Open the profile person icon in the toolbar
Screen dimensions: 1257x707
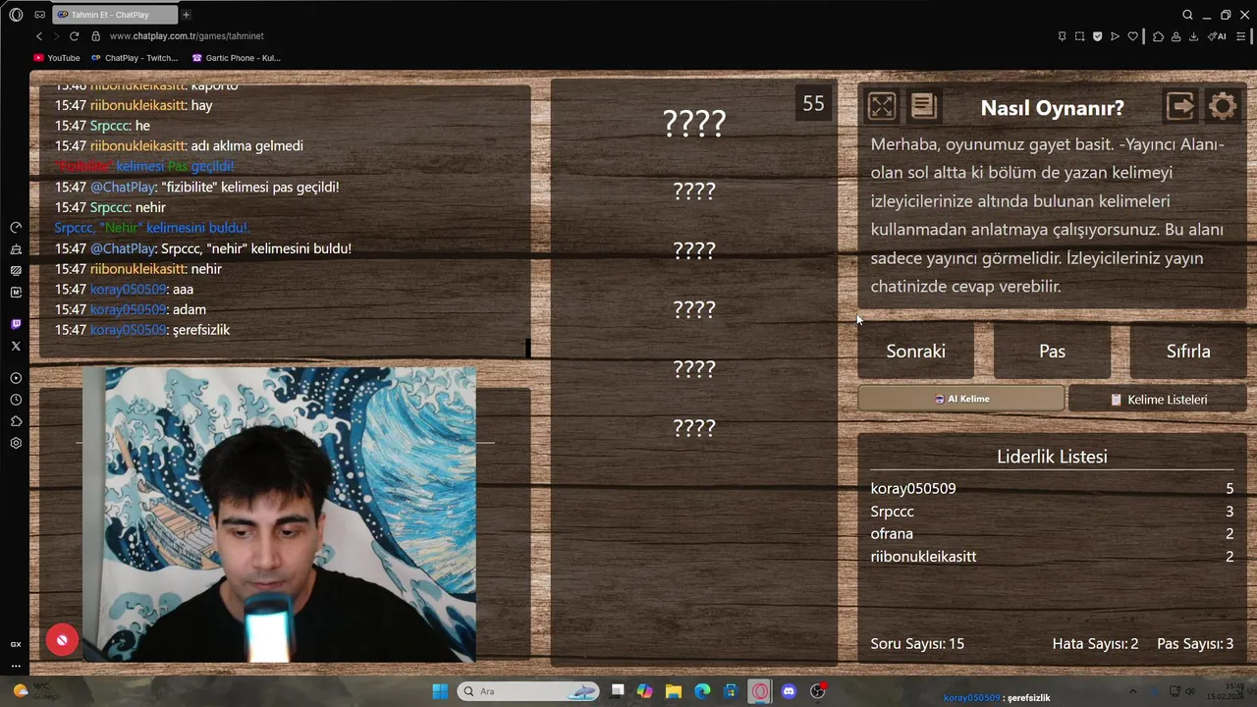[1175, 36]
